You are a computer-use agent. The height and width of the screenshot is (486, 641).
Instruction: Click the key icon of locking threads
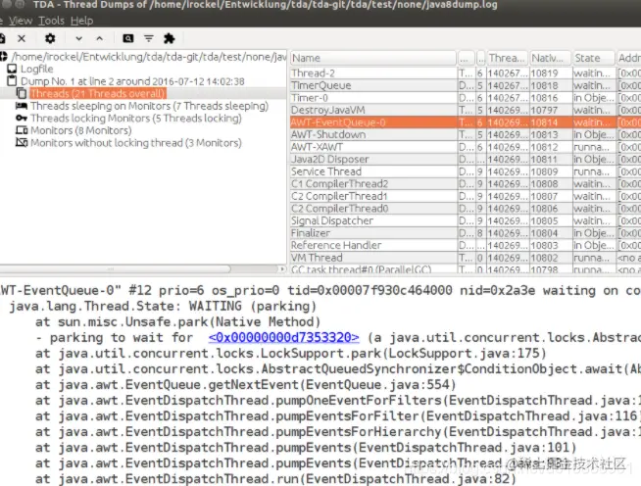coord(22,119)
